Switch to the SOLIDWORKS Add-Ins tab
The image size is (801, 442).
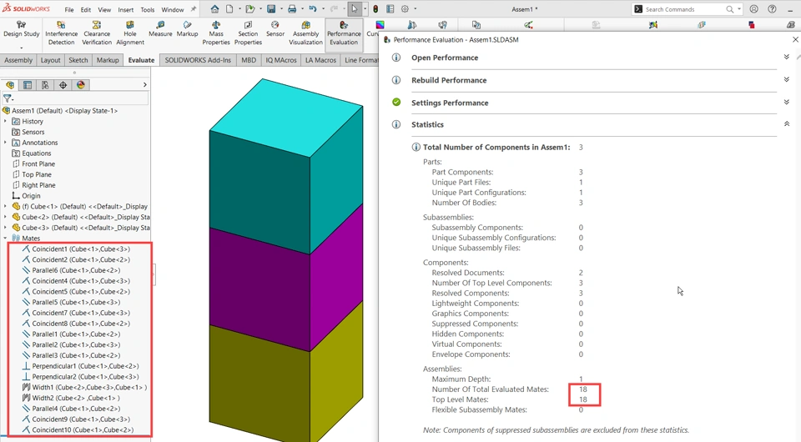198,60
